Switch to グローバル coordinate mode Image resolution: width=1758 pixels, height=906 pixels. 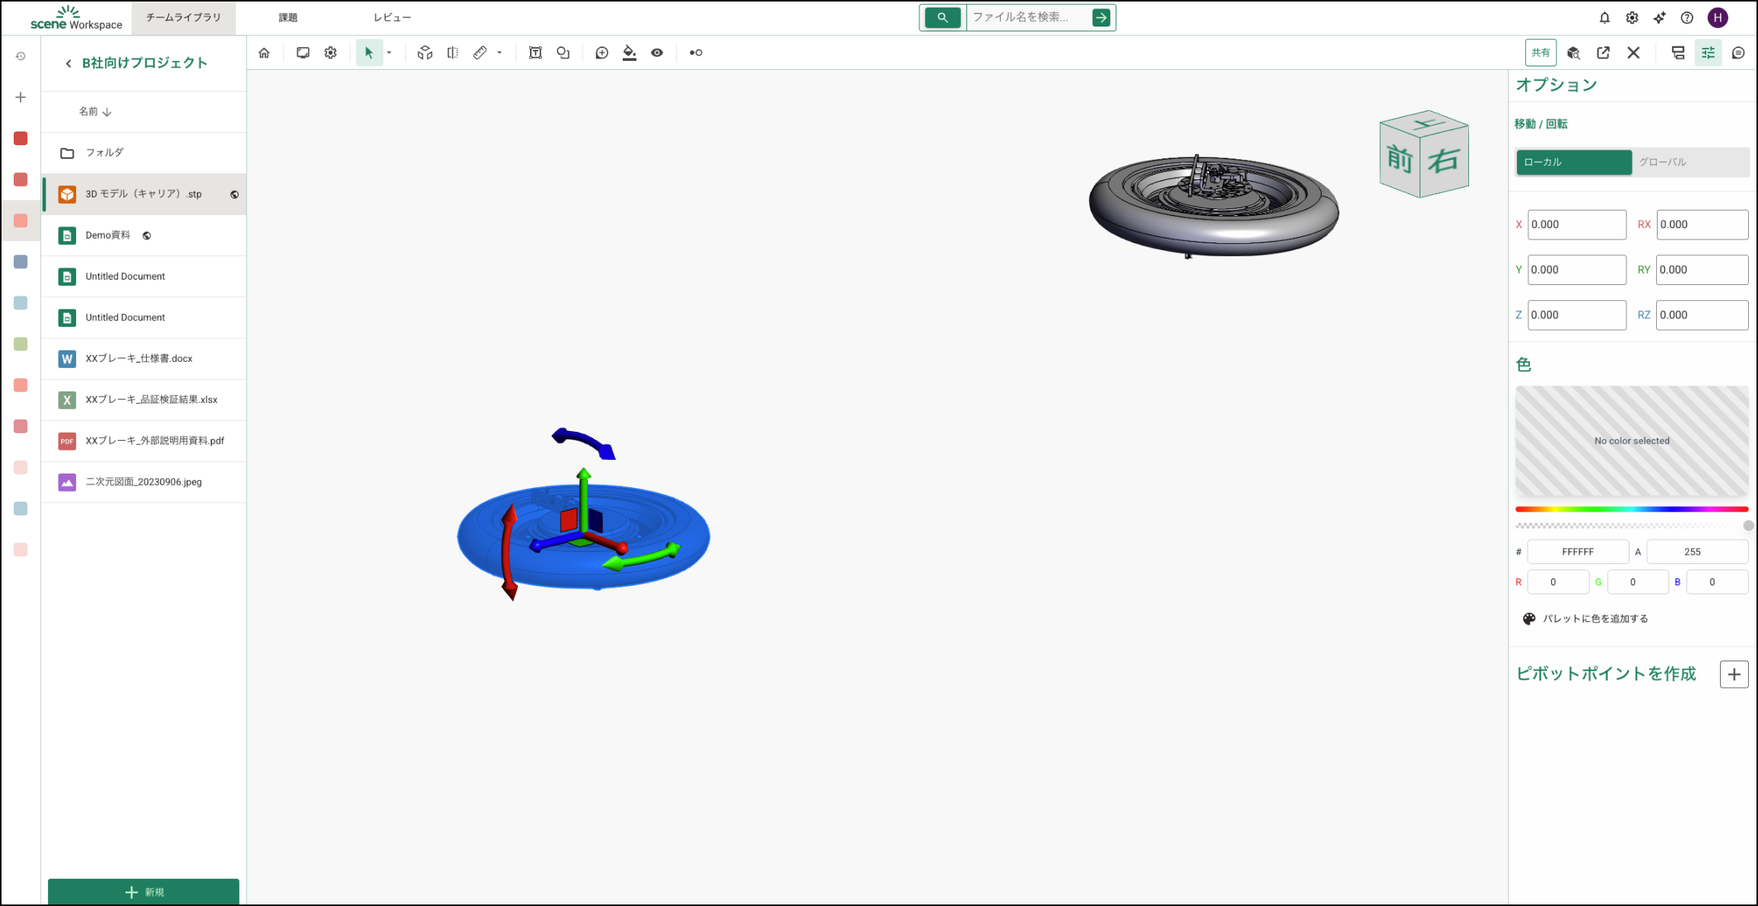point(1662,162)
